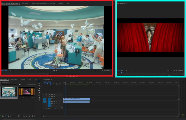Click Program monitor playhead marker

(x=122, y=73)
